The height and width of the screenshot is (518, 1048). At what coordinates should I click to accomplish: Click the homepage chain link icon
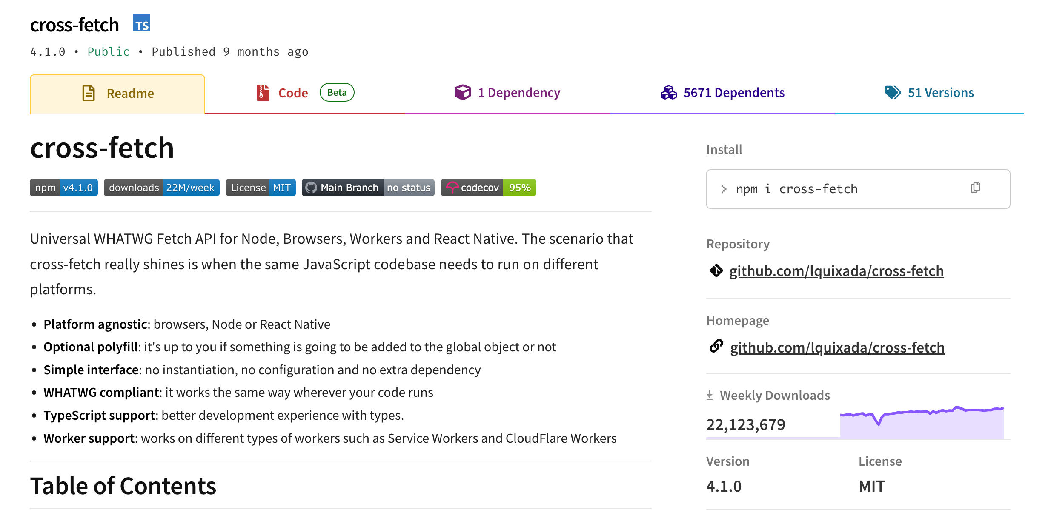click(x=716, y=347)
